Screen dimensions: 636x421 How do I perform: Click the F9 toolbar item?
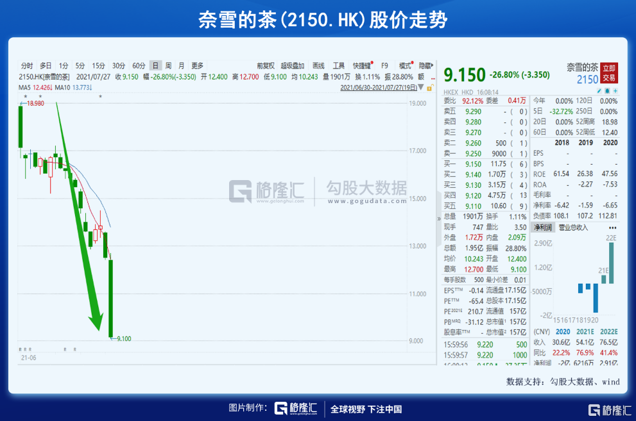[x=384, y=65]
